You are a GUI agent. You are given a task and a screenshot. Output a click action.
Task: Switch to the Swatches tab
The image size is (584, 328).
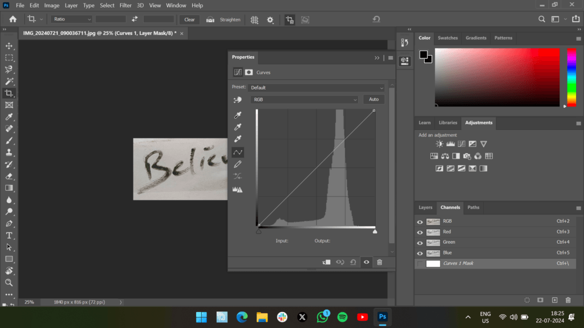point(448,38)
